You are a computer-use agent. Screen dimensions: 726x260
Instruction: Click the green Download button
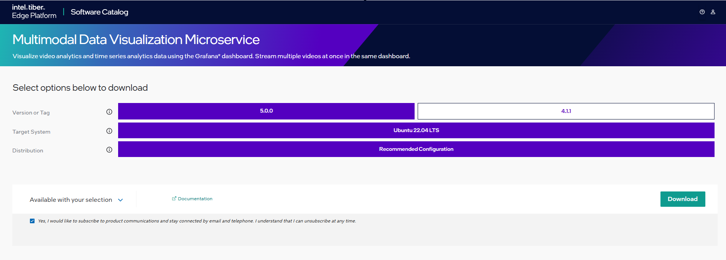683,199
